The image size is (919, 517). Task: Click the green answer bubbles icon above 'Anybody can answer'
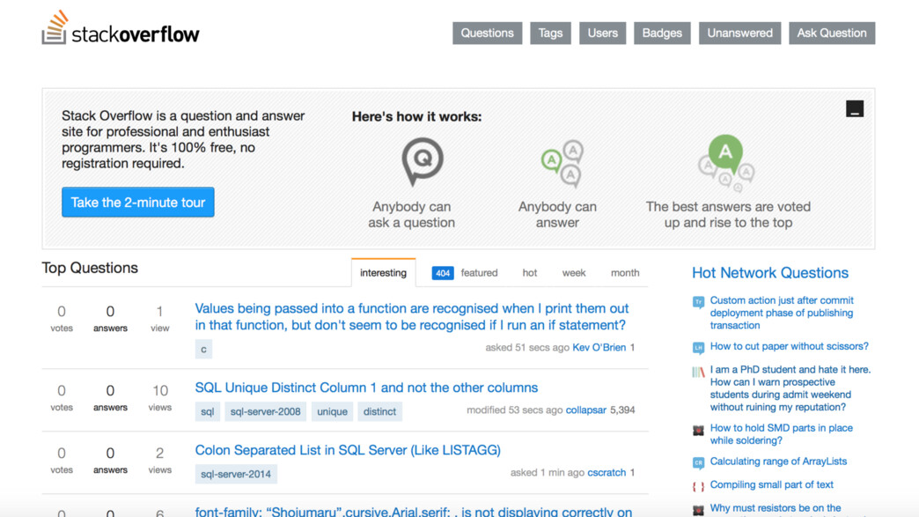point(562,164)
